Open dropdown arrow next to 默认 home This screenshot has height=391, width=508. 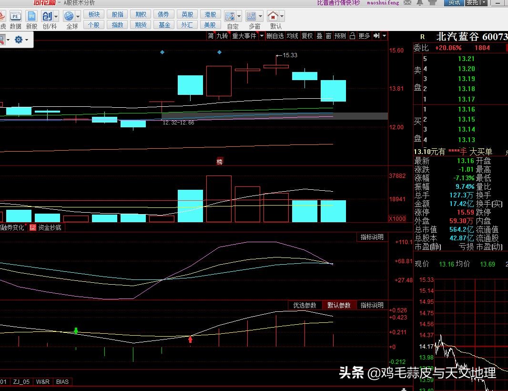(282, 16)
